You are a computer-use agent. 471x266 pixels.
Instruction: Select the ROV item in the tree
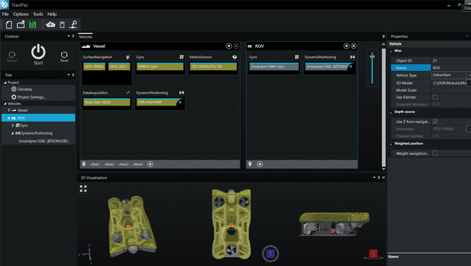click(39, 118)
